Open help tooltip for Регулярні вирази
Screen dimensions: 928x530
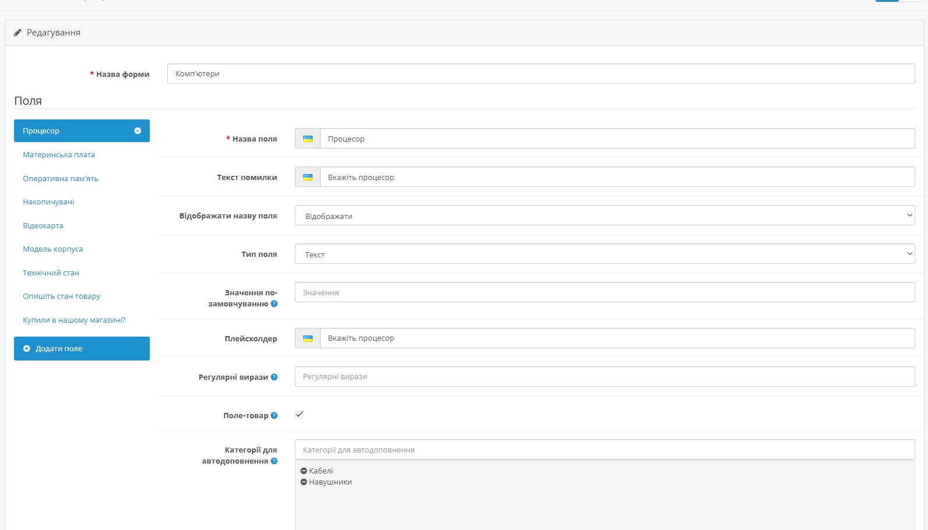point(274,377)
